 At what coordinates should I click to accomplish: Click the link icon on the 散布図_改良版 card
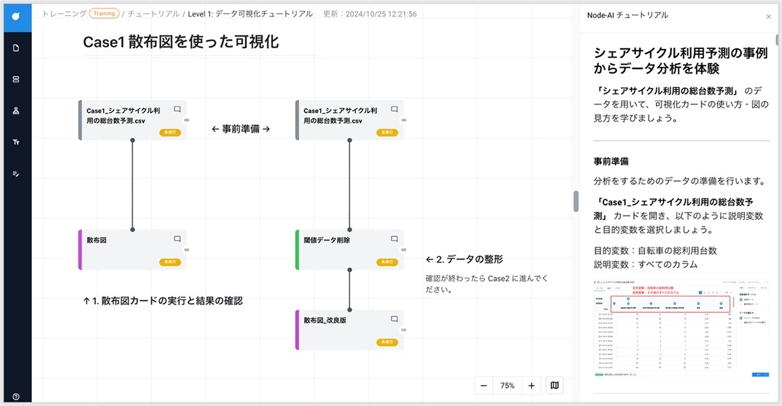tap(403, 330)
